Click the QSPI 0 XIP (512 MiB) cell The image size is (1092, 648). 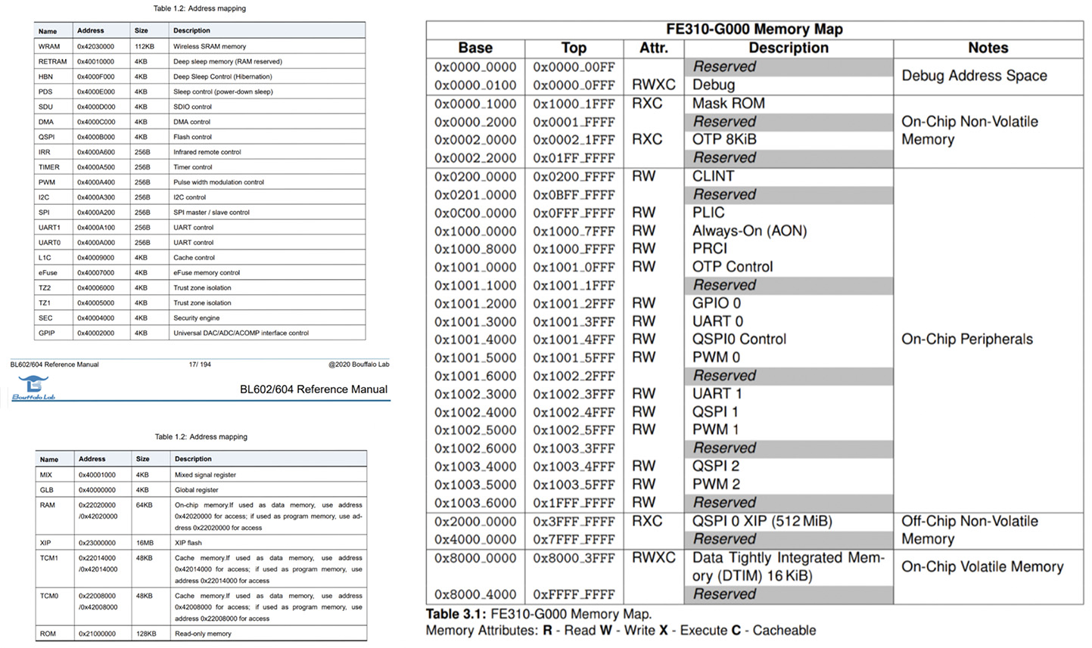[761, 521]
